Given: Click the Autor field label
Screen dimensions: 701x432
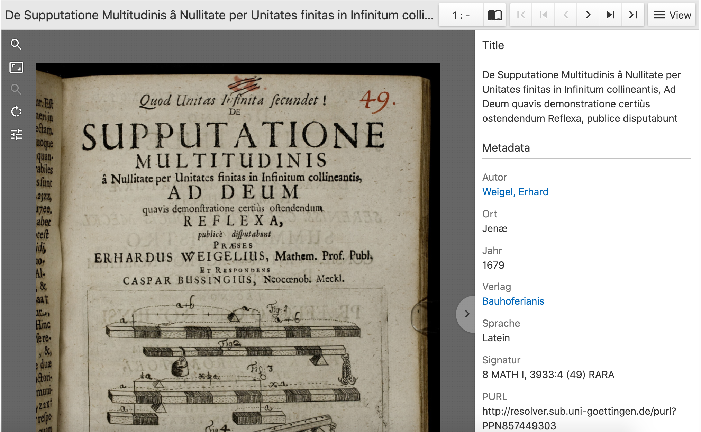Looking at the screenshot, I should click(x=494, y=177).
